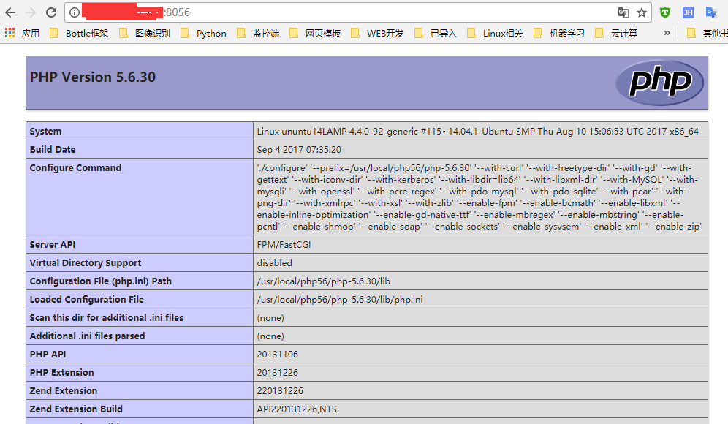Viewport: 728px width, 424px height.
Task: Open the Bottle框架 bookmark folder
Action: (x=80, y=33)
